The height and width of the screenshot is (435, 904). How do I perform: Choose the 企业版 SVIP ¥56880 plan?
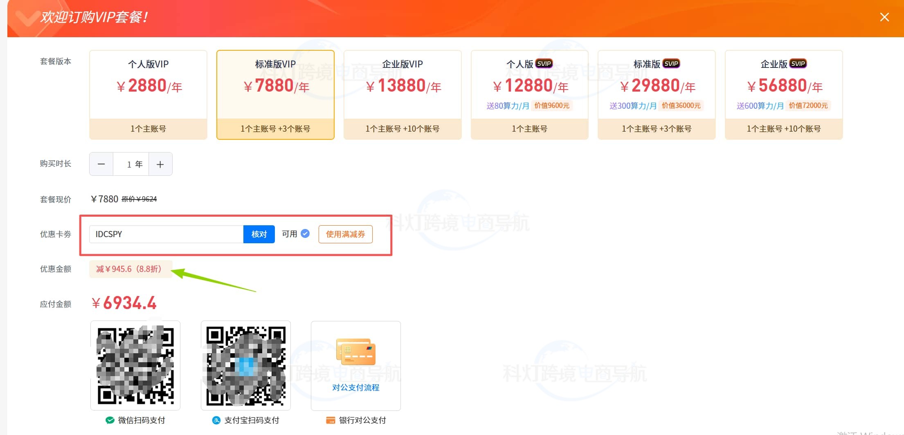click(x=784, y=95)
